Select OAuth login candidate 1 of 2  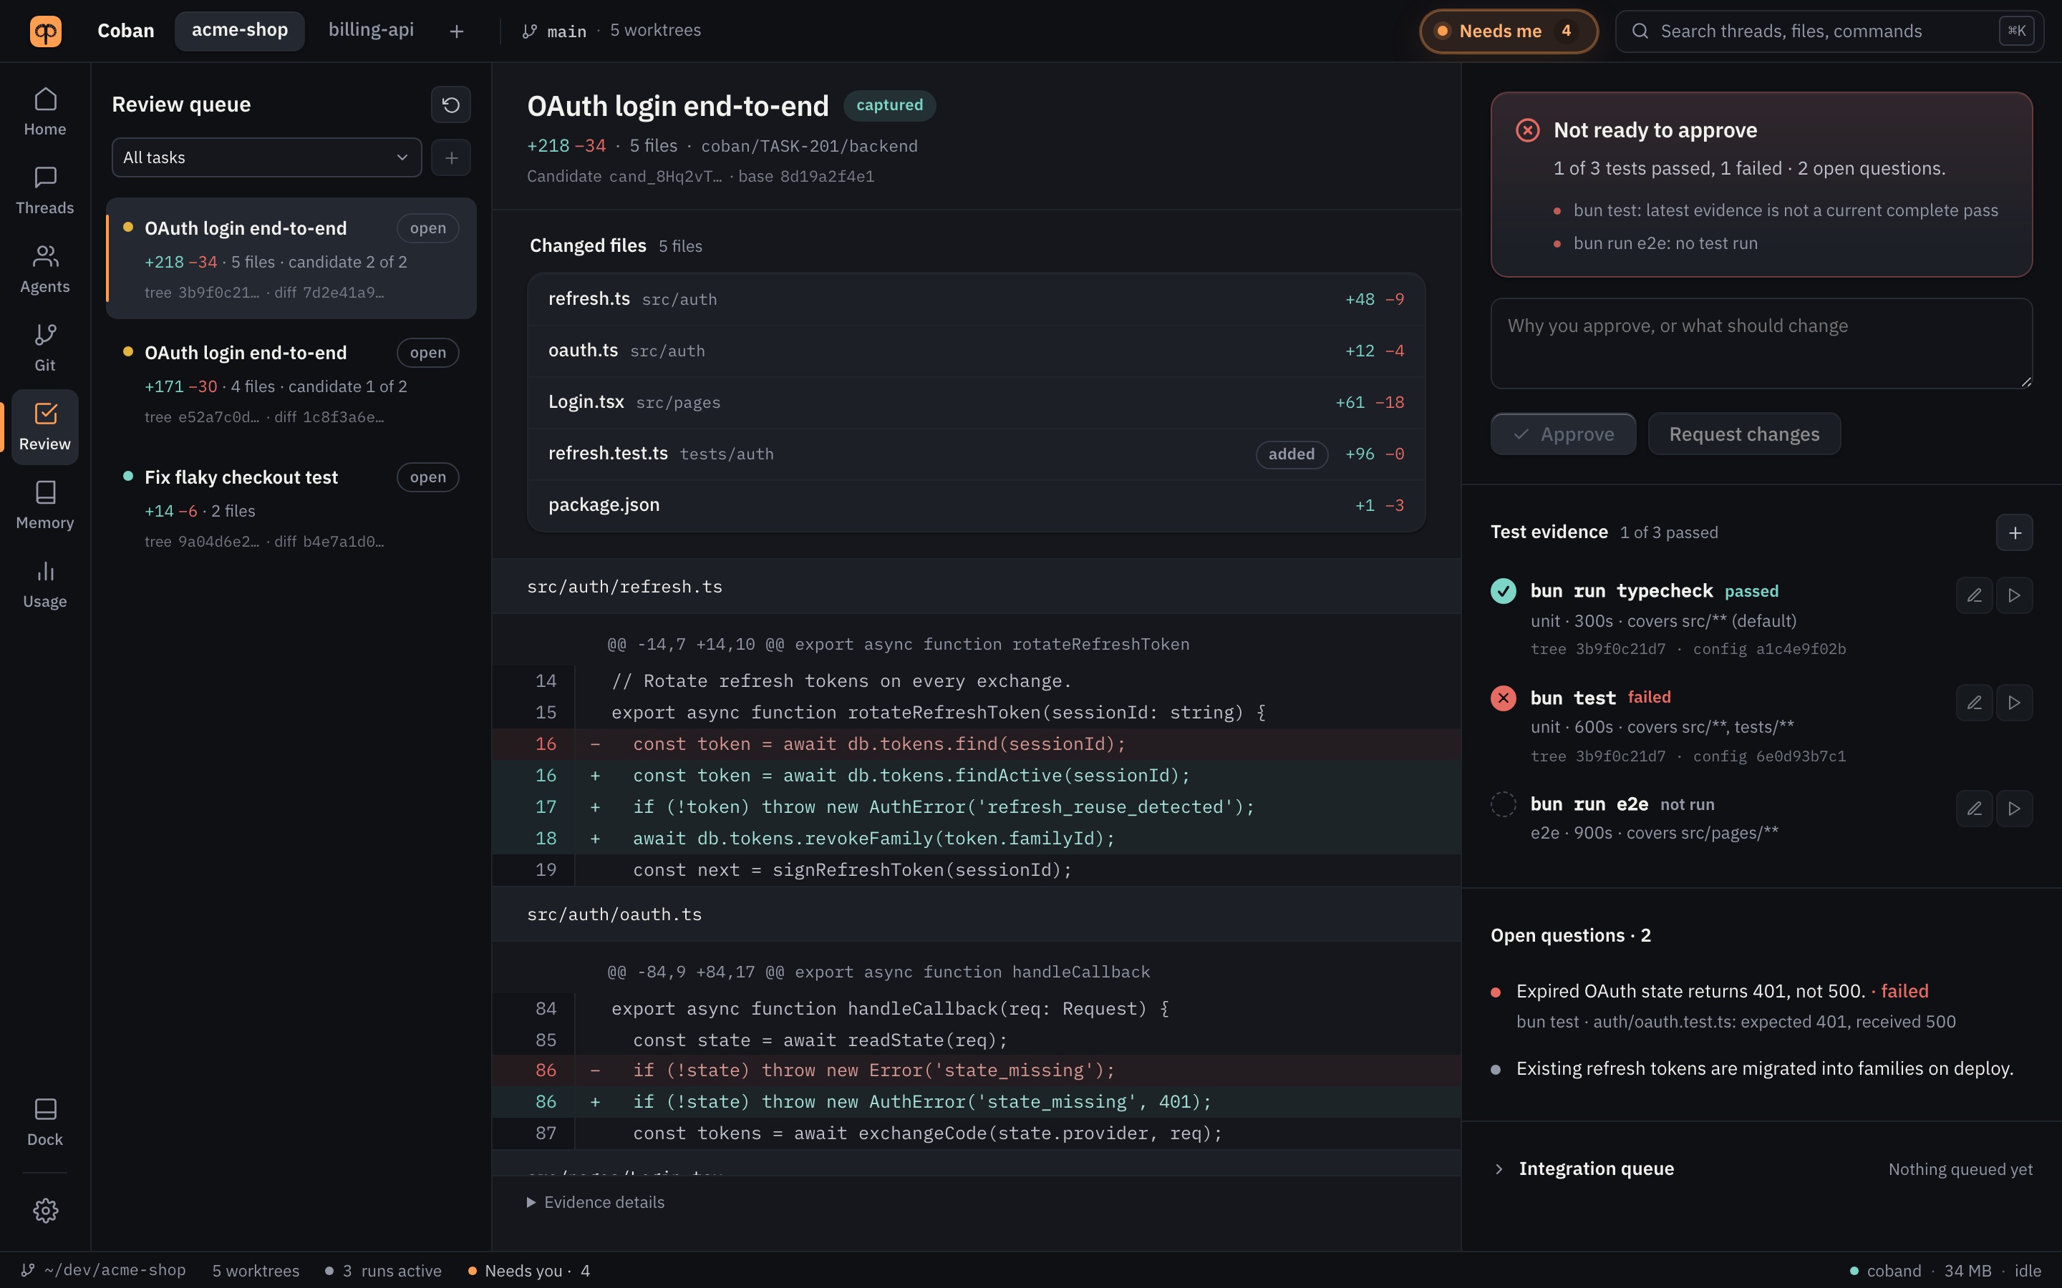(x=291, y=383)
